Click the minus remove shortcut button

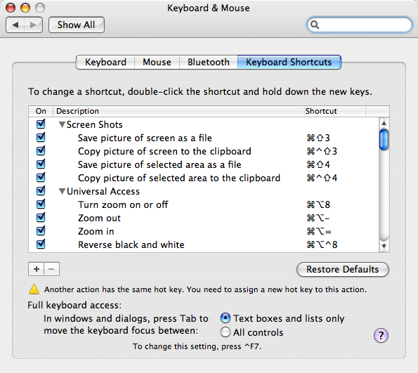click(52, 269)
